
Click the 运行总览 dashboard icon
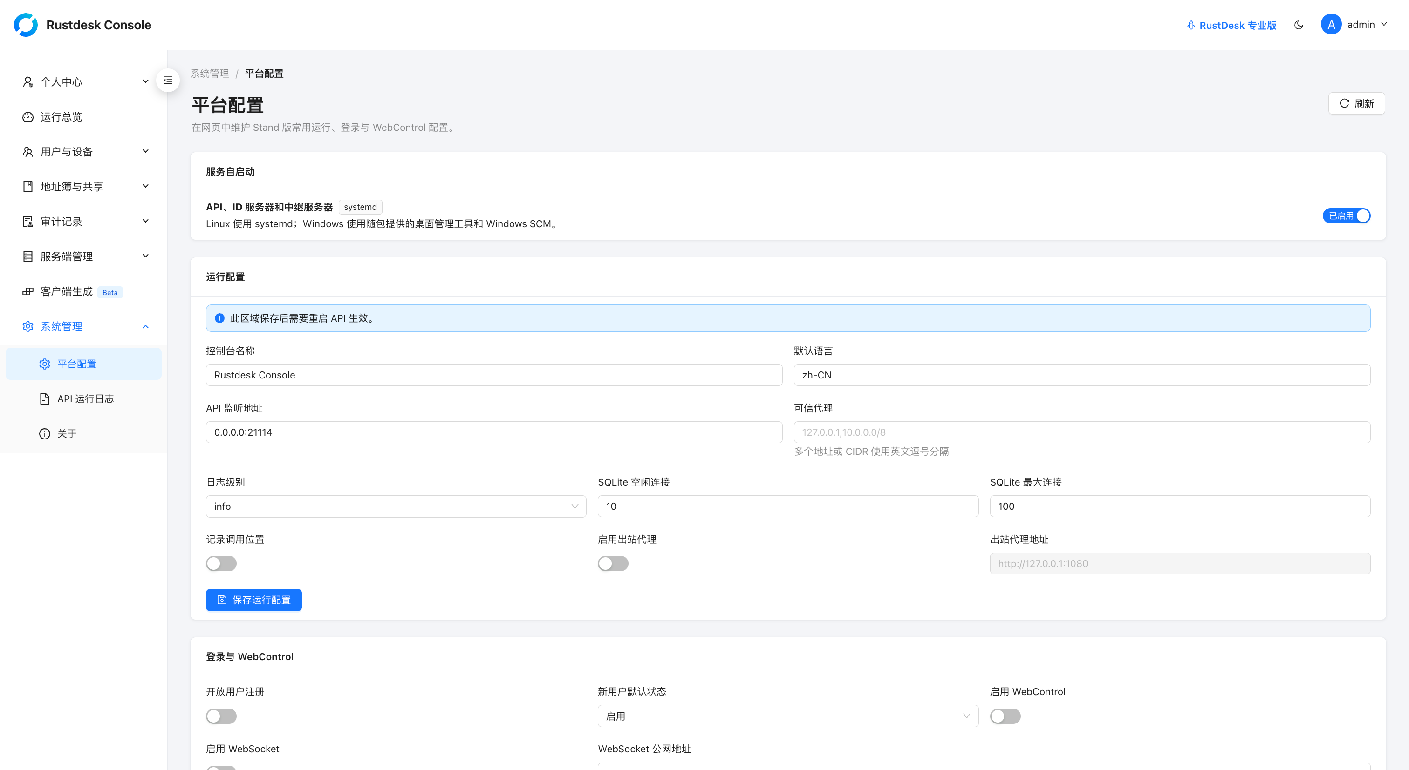(28, 117)
